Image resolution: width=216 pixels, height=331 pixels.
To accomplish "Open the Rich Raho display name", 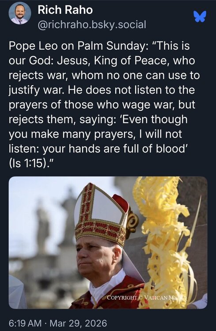I will pyautogui.click(x=65, y=10).
